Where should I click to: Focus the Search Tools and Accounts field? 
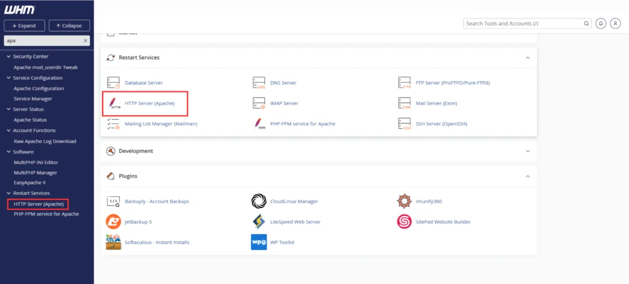click(x=527, y=24)
